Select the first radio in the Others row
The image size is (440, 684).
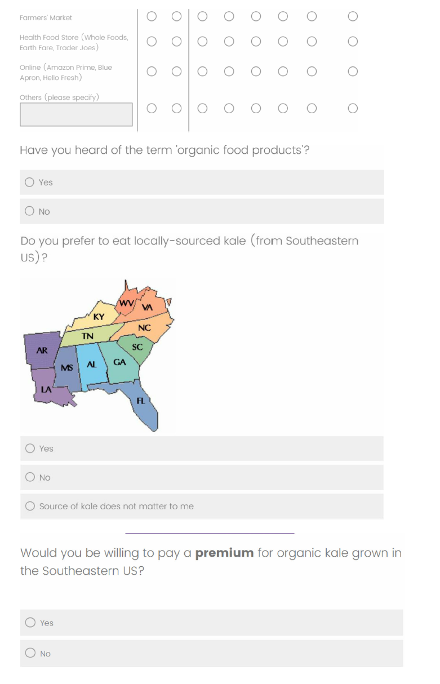point(152,108)
